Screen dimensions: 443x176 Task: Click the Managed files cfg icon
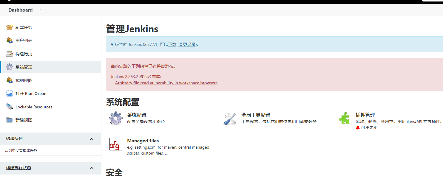tap(116, 144)
